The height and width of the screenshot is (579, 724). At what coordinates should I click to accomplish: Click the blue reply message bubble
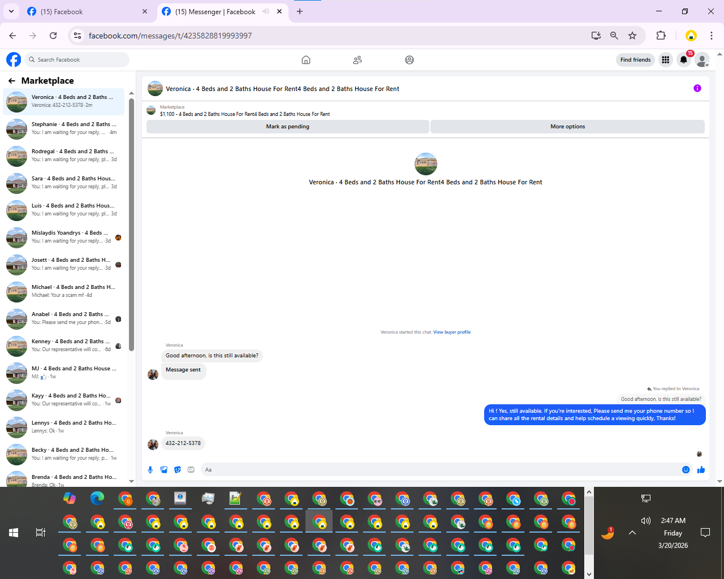pyautogui.click(x=595, y=414)
